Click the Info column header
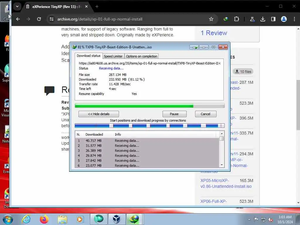This screenshot has width=300, height=225. pos(118,134)
